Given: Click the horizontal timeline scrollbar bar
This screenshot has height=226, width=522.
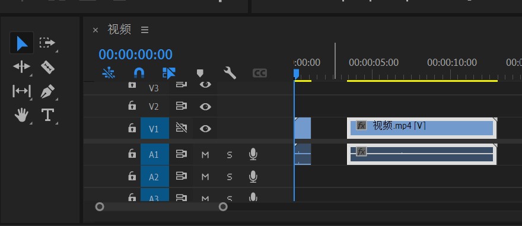Looking at the screenshot, I should click(x=161, y=207).
